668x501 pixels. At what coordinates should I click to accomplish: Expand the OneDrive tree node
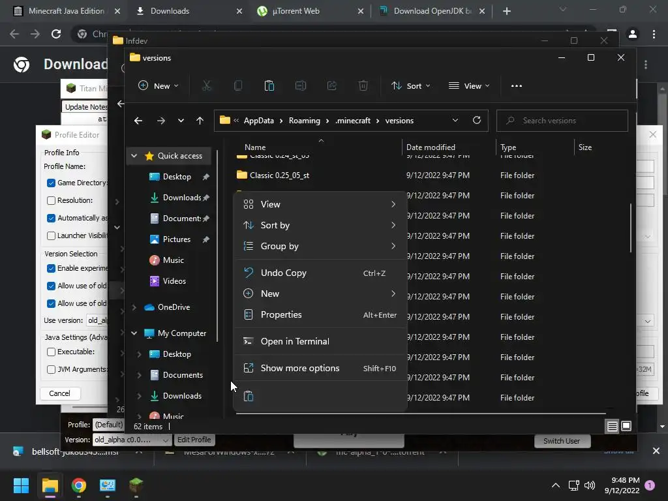coord(134,307)
